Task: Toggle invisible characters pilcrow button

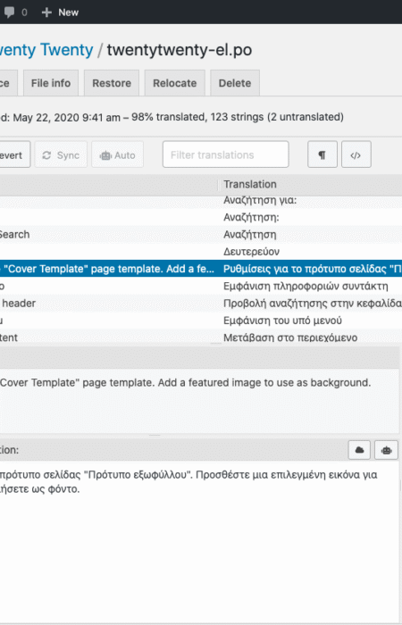Action: (322, 154)
